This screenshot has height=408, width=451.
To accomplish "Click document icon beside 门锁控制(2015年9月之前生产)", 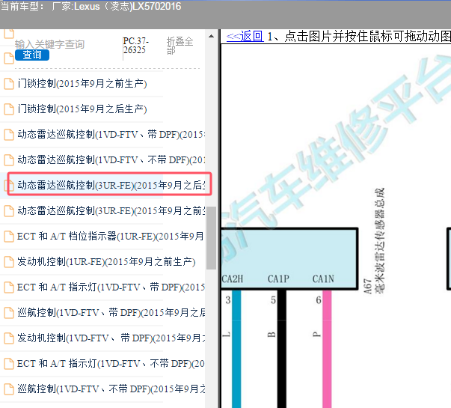I will point(9,84).
